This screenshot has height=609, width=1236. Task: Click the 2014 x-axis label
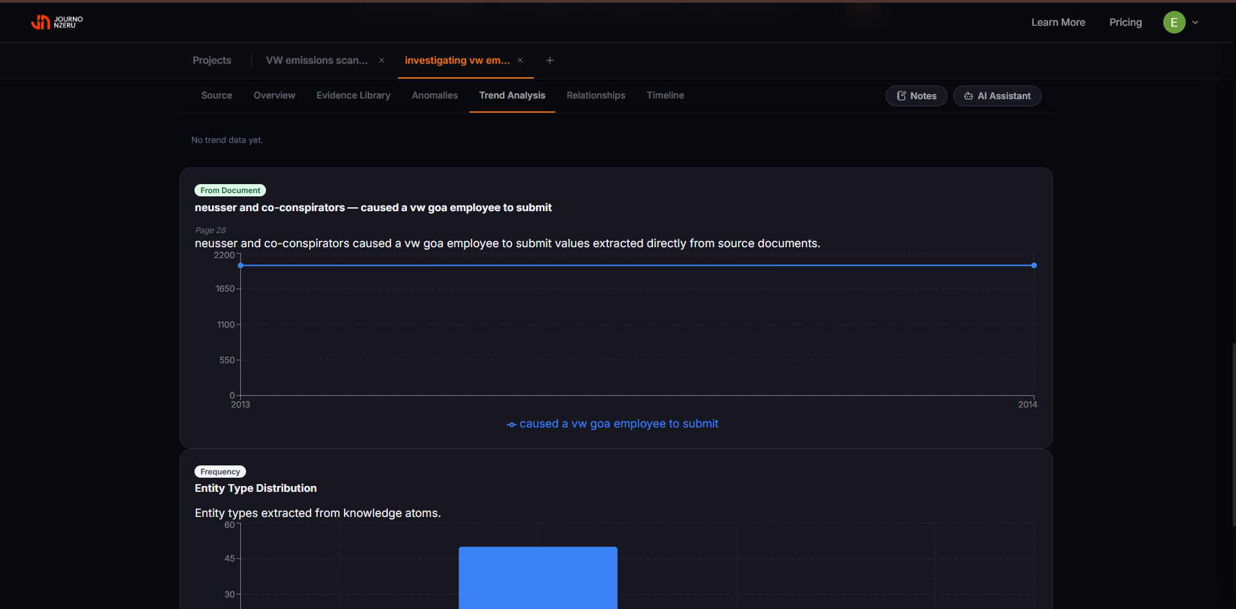(x=1028, y=405)
